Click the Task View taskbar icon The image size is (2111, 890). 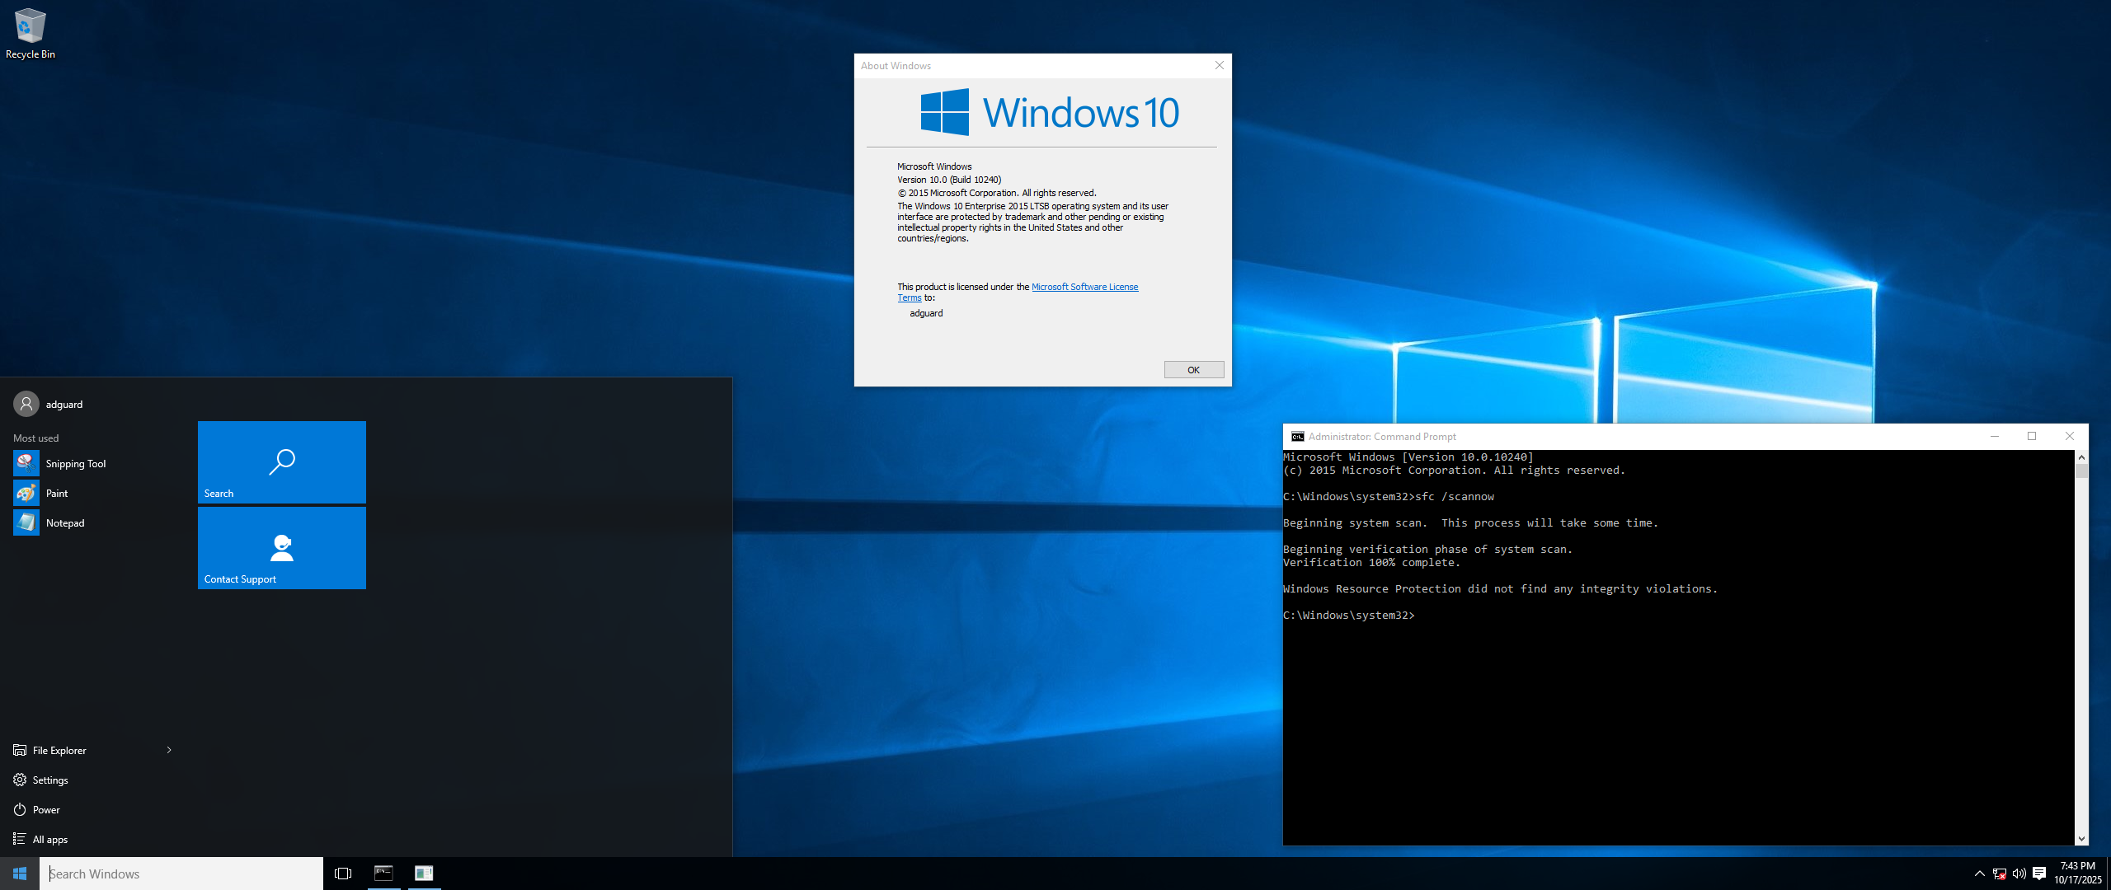pos(343,874)
